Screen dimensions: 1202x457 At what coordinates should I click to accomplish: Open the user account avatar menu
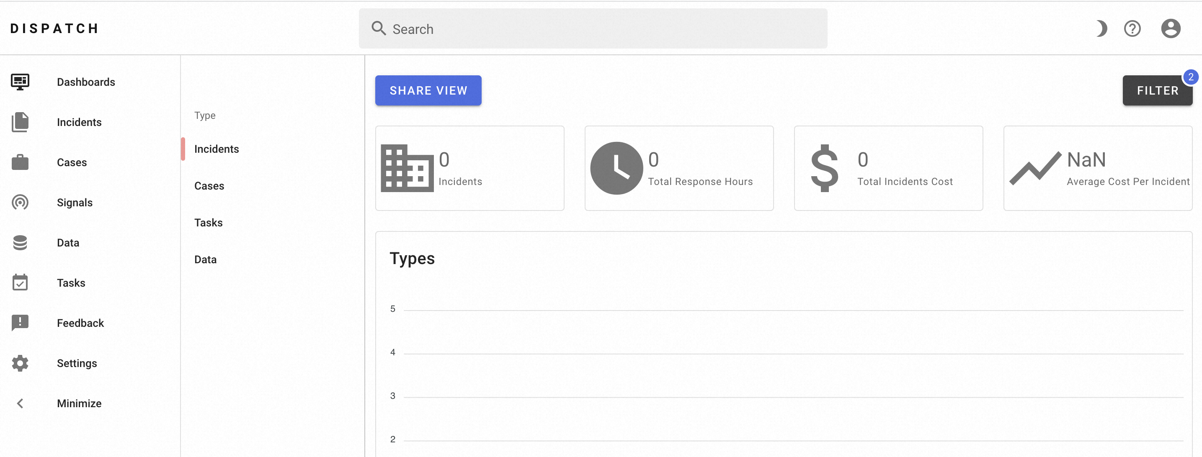[x=1170, y=28]
